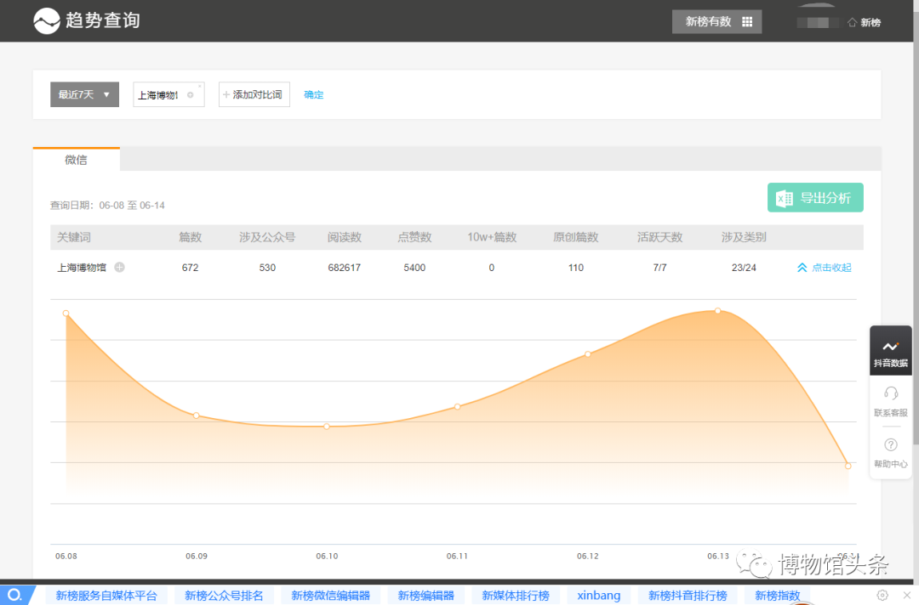The width and height of the screenshot is (919, 605).
Task: Click the 篇数 column header
Action: pos(190,237)
